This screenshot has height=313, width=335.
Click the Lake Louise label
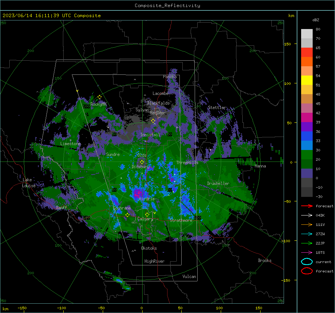[x=29, y=183]
